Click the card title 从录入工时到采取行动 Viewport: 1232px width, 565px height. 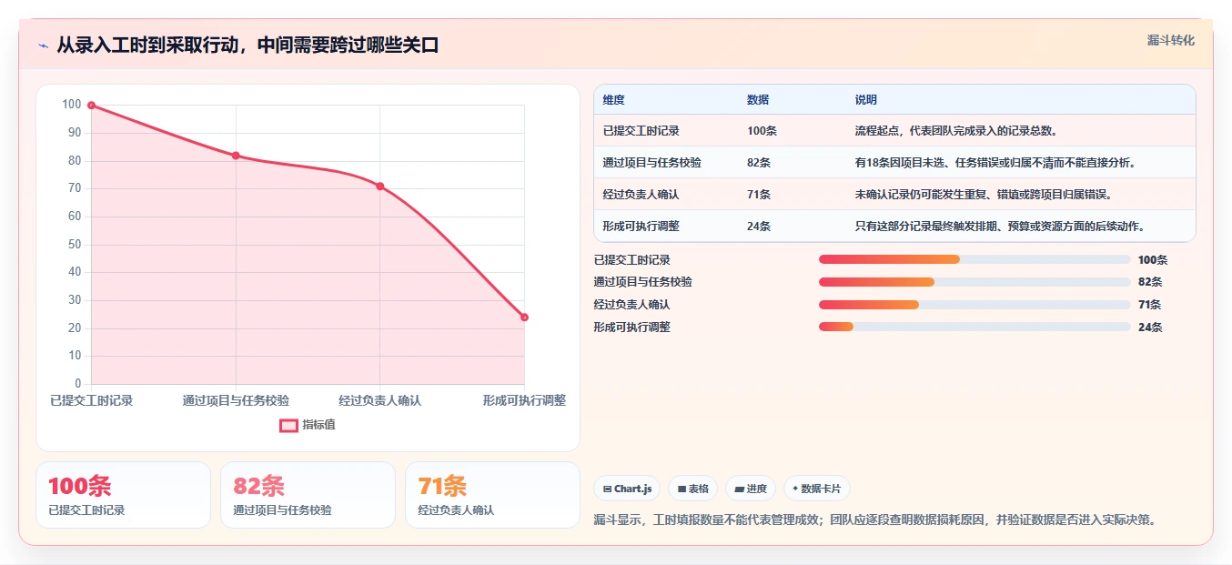[x=247, y=45]
